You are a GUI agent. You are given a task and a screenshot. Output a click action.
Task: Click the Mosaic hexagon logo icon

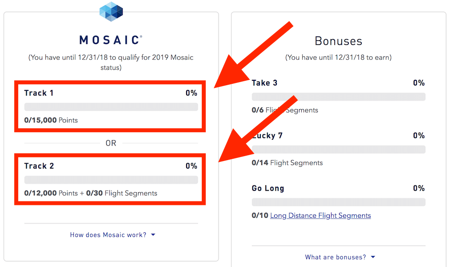tap(111, 12)
